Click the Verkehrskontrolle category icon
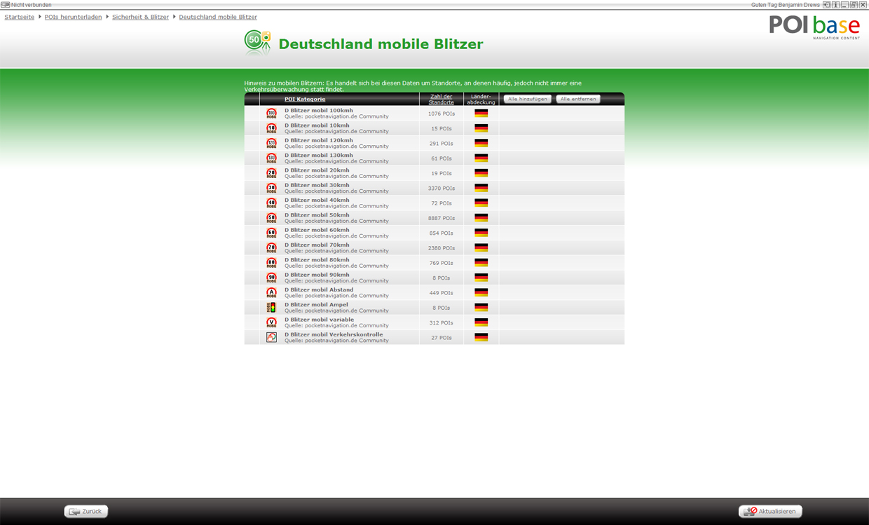869x525 pixels. pos(271,338)
